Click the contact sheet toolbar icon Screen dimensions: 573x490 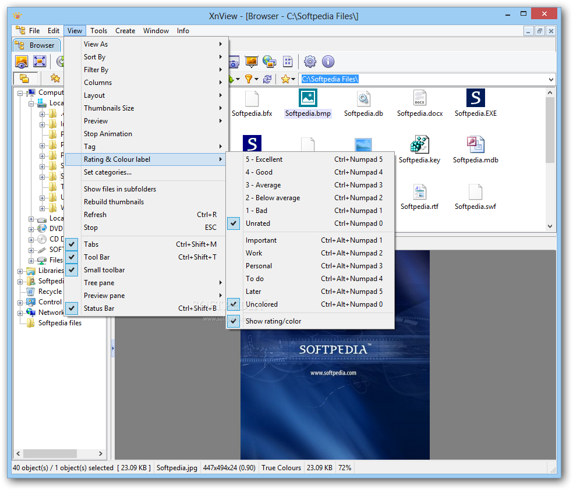point(288,61)
